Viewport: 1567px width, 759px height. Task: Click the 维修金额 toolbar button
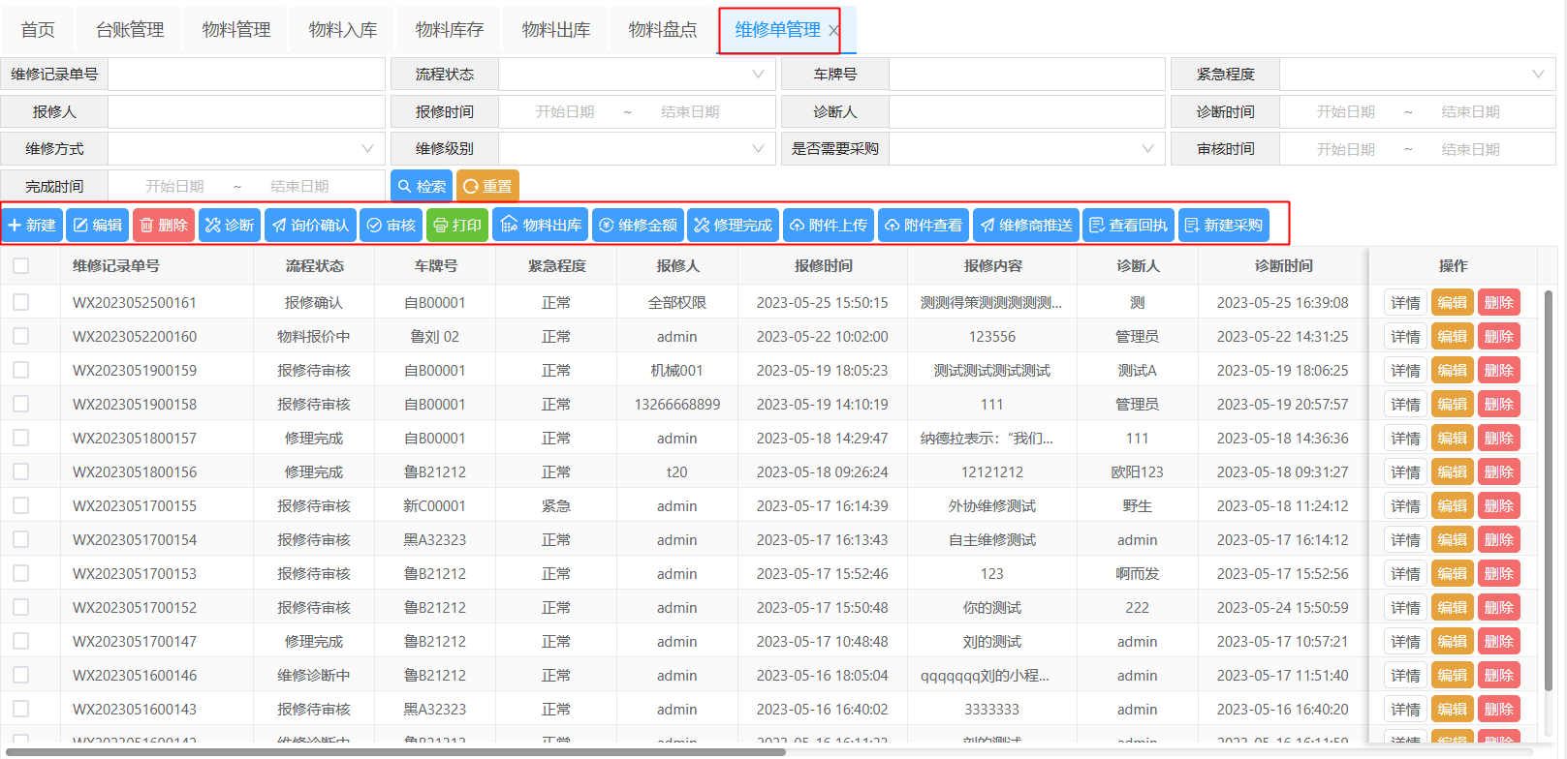638,226
